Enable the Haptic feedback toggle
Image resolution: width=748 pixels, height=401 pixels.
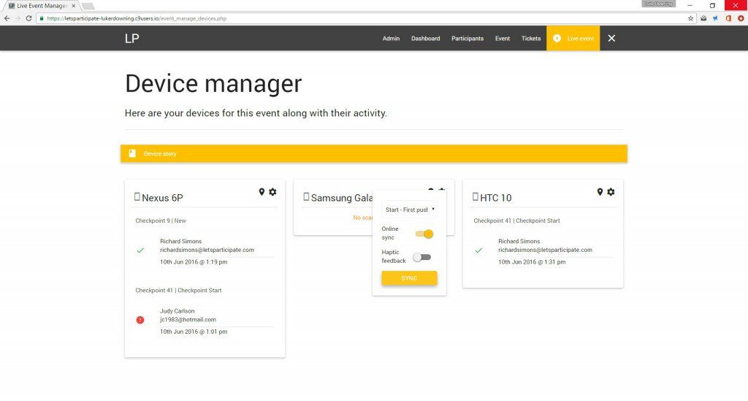point(421,257)
